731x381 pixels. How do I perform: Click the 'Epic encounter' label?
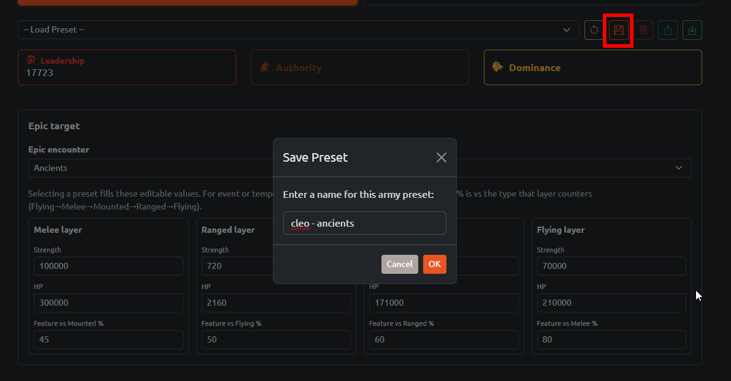pyautogui.click(x=59, y=149)
